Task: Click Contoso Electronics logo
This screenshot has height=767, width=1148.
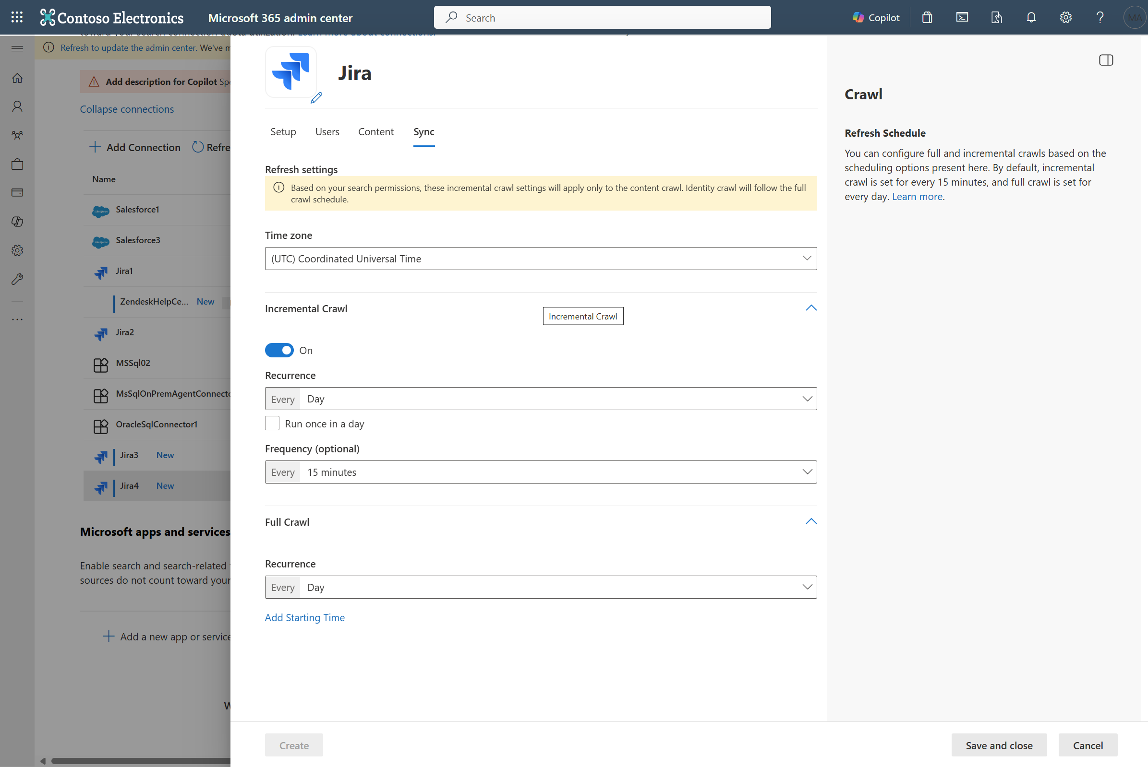Action: click(x=111, y=18)
